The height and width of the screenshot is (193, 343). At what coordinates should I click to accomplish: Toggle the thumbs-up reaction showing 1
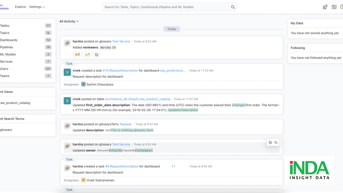[87, 54]
